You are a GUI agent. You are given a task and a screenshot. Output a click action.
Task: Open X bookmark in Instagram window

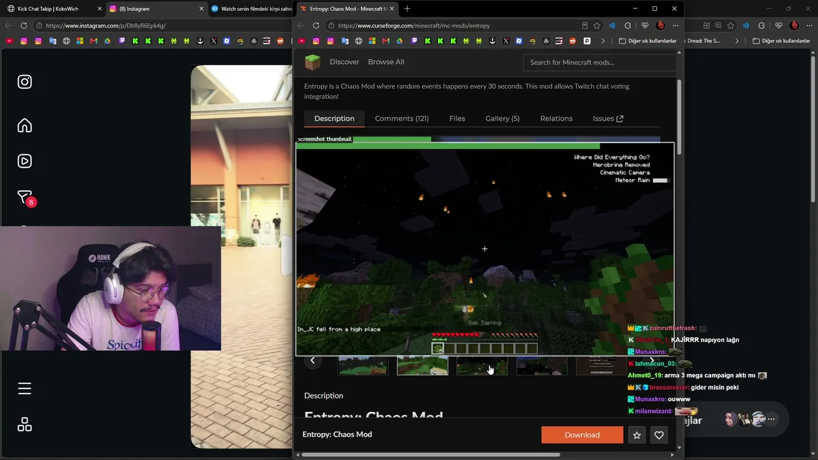pyautogui.click(x=213, y=41)
